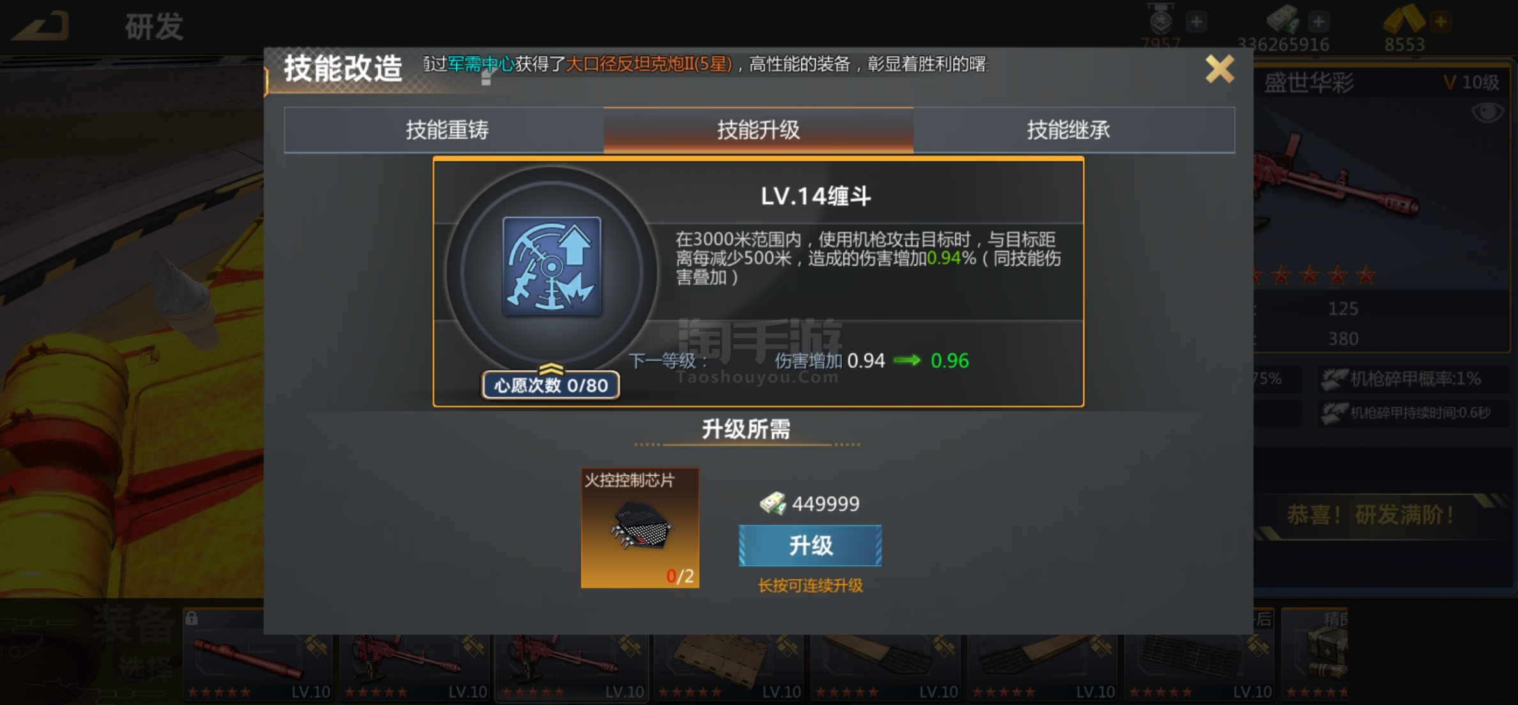The image size is (1518, 705).
Task: Click the 军需中心 link in the scrolling notice
Action: [x=480, y=64]
